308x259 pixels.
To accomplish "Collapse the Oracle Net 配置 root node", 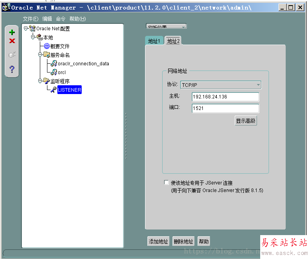I will [26, 29].
